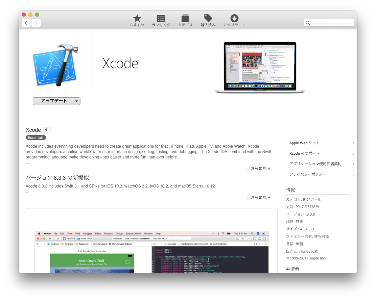
Task: Click the アップデート button under Xcode icon
Action: point(54,101)
